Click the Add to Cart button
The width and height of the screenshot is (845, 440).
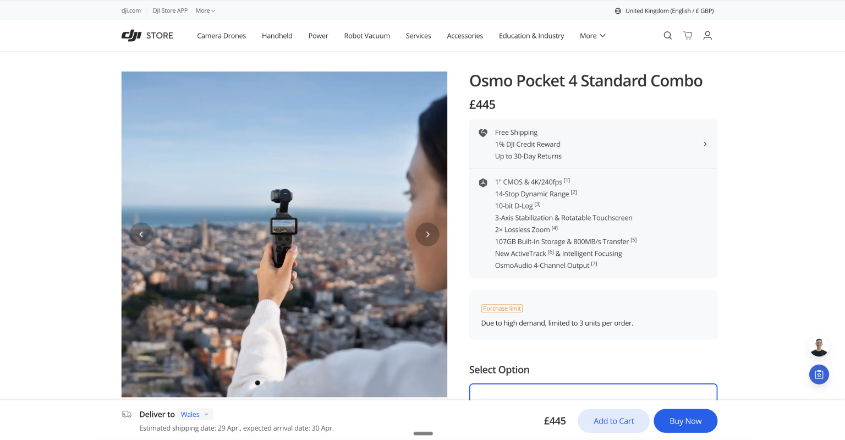(x=613, y=421)
